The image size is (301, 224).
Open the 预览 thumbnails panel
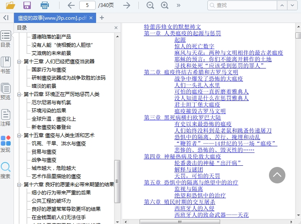(6, 91)
